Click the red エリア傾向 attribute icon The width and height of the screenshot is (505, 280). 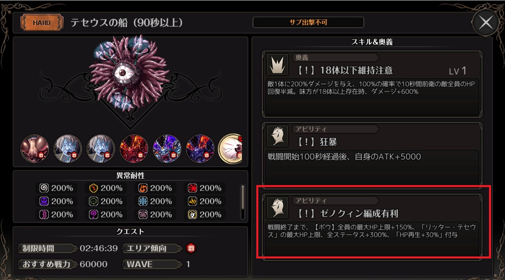(x=191, y=248)
